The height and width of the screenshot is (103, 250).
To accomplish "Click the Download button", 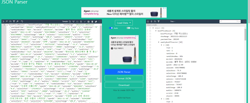I will 124,85.
